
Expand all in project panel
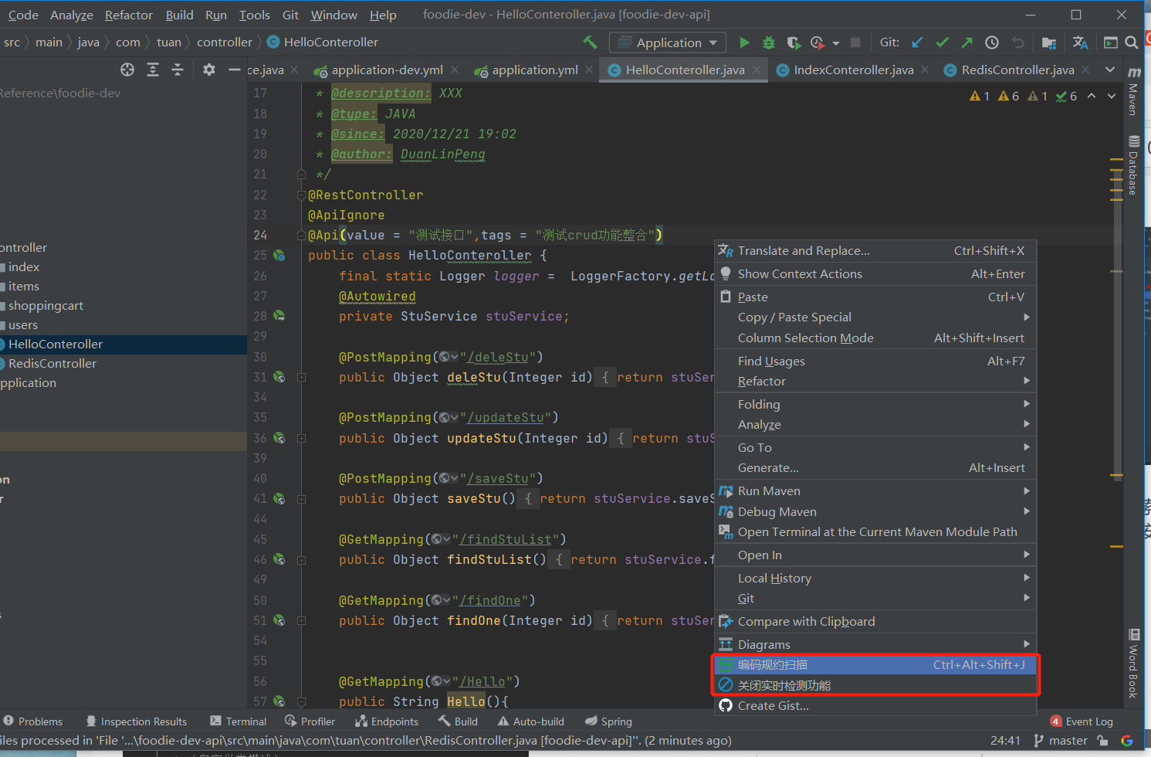click(153, 70)
